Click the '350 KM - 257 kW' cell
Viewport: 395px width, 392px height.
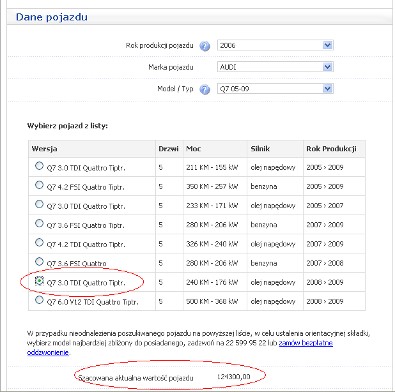tap(215, 186)
